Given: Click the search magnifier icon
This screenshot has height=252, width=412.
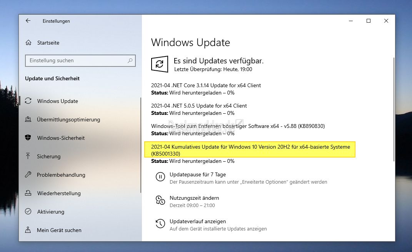Looking at the screenshot, I should point(130,61).
